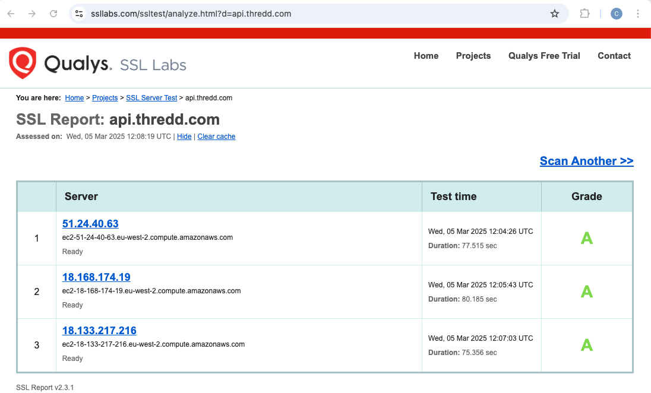The width and height of the screenshot is (651, 393).
Task: Click test time 12:04:26 UTC
Action: pyautogui.click(x=481, y=232)
